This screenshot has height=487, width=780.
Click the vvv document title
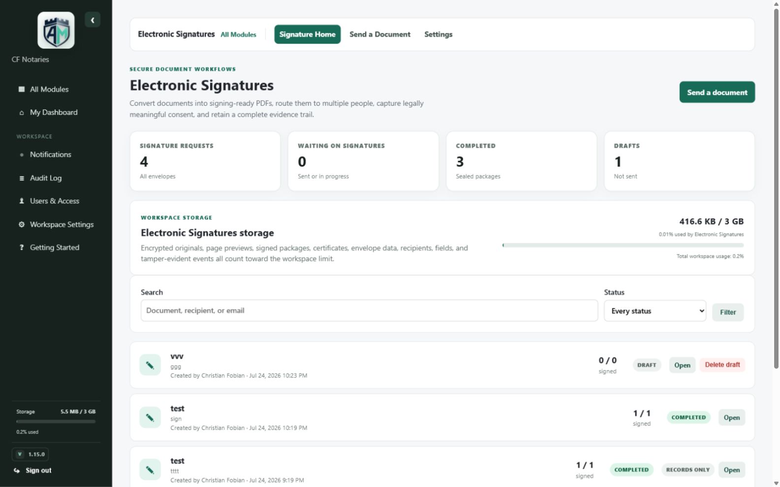point(177,357)
